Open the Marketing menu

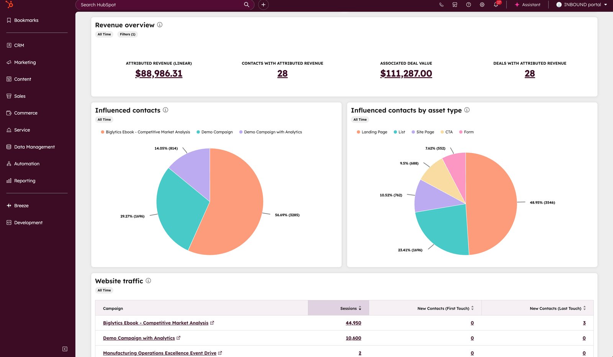[x=21, y=62]
